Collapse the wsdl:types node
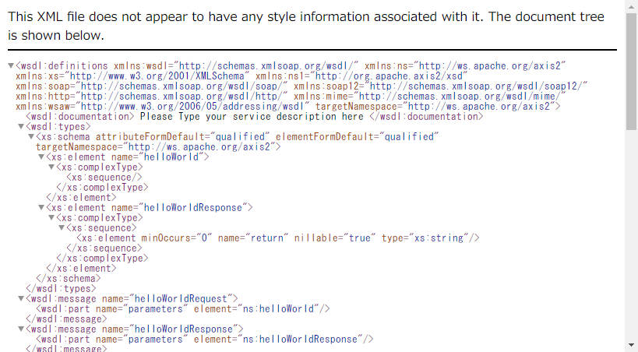This screenshot has width=638, height=352. 21,126
